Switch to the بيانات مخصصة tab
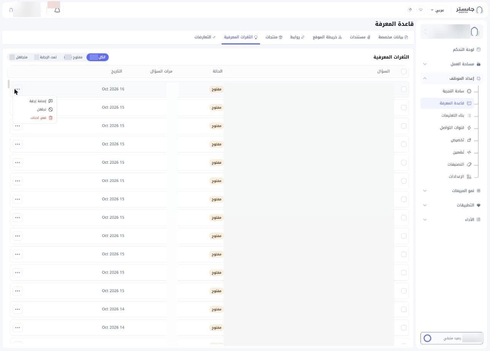Image resolution: width=490 pixels, height=351 pixels. tap(393, 37)
